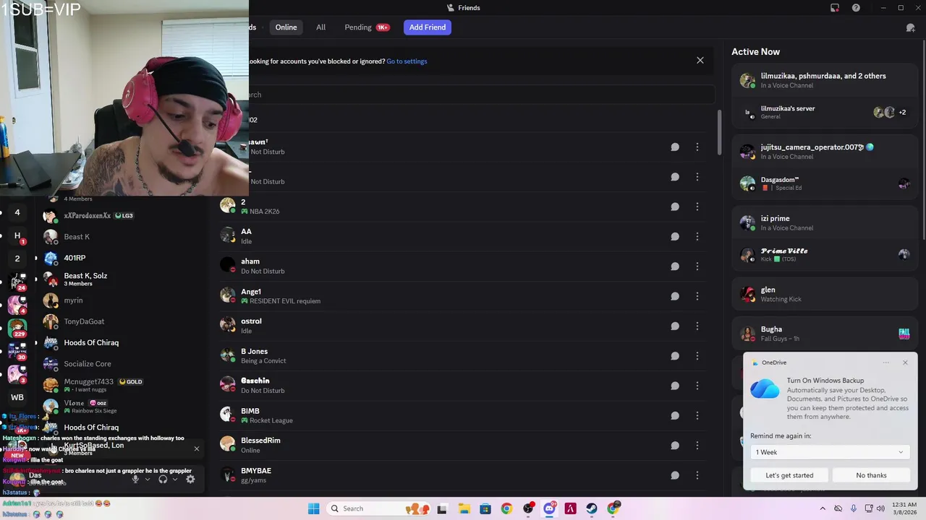Click BMYBAE's message bubble icon
Image resolution: width=926 pixels, height=520 pixels.
(x=674, y=475)
